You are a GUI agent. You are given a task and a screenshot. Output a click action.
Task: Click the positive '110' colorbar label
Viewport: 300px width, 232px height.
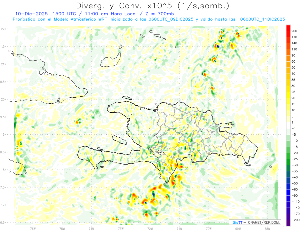tap(294, 49)
